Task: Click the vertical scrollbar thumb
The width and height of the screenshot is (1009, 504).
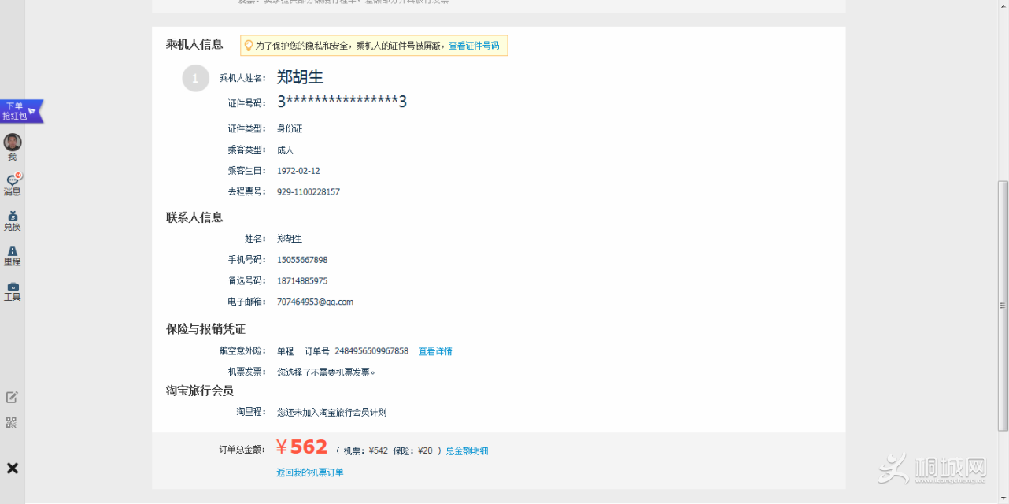Action: 1002,306
